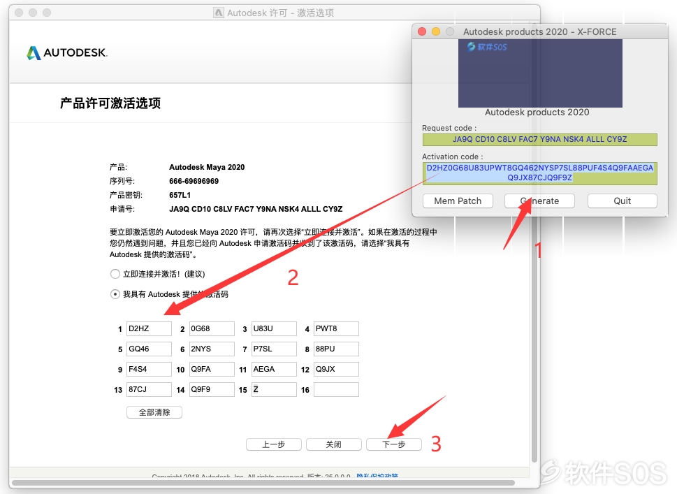The image size is (677, 494).
Task: Click the Autodesk logo in the header
Action: [x=67, y=52]
